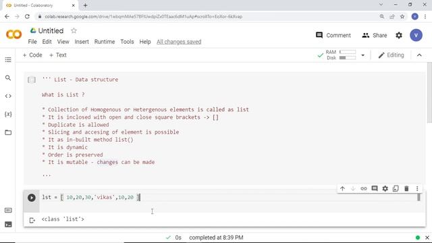Select the Untitled - Colaboratory tab

(x=40, y=5)
